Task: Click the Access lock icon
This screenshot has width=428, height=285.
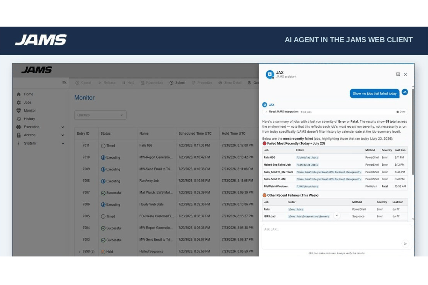Action: 19,135
